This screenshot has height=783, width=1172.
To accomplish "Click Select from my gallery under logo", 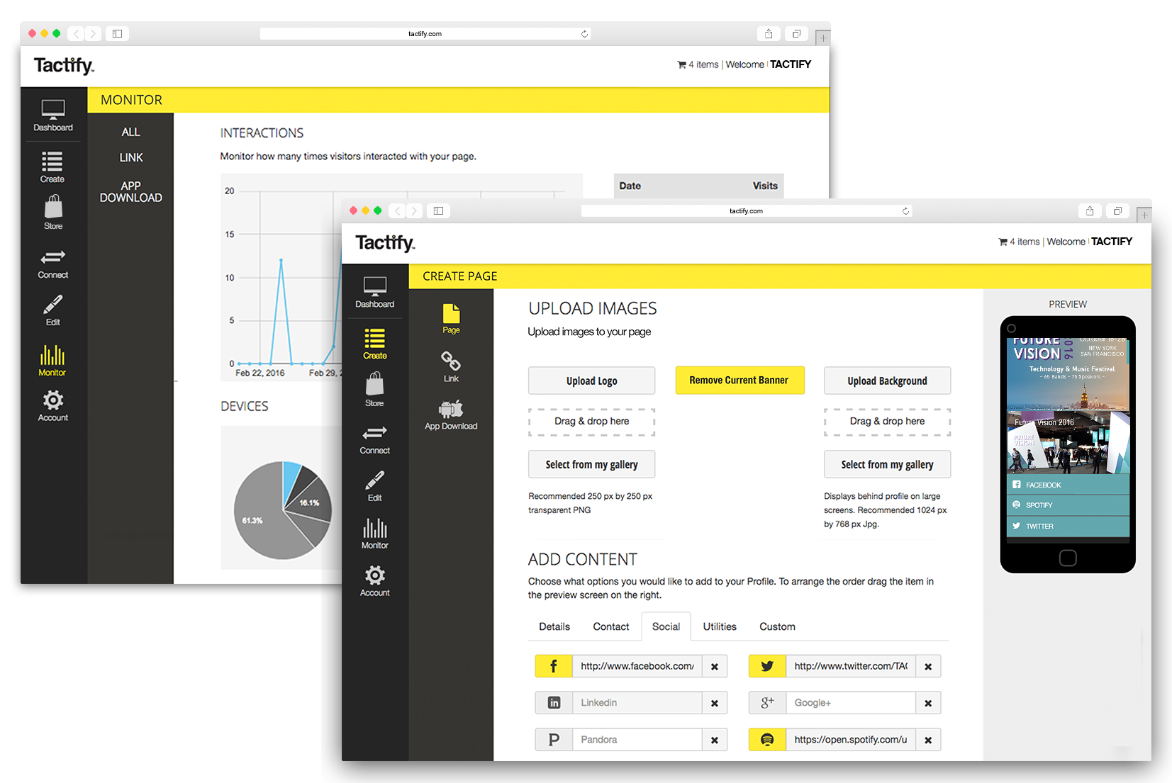I will 592,464.
